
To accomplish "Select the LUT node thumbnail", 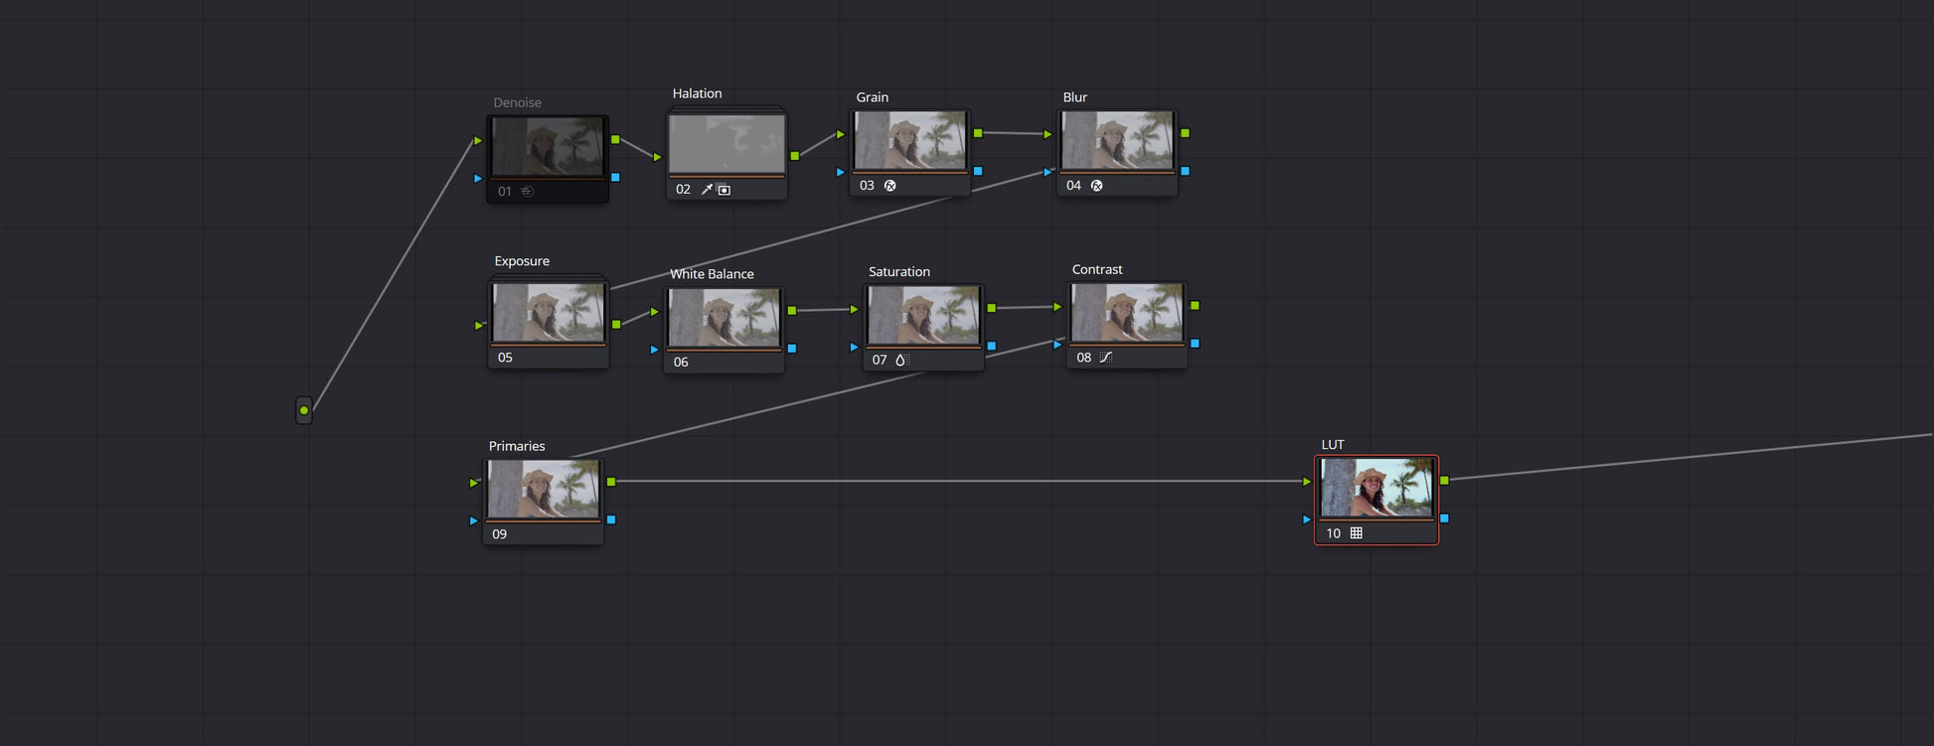I will [x=1375, y=488].
